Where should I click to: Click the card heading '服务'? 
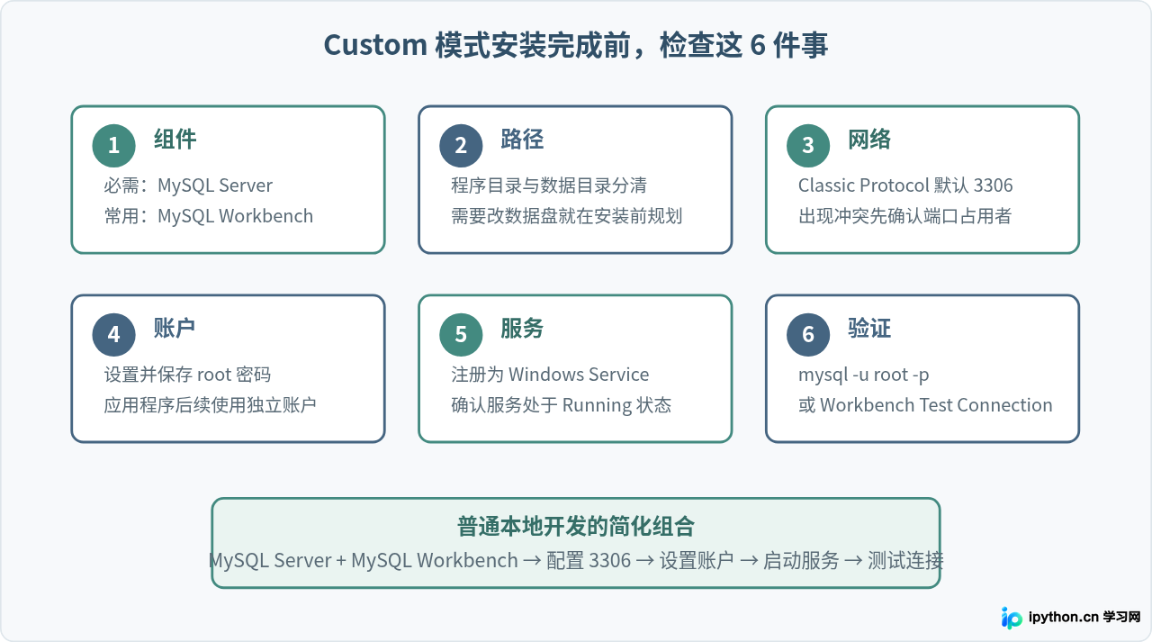click(x=522, y=328)
